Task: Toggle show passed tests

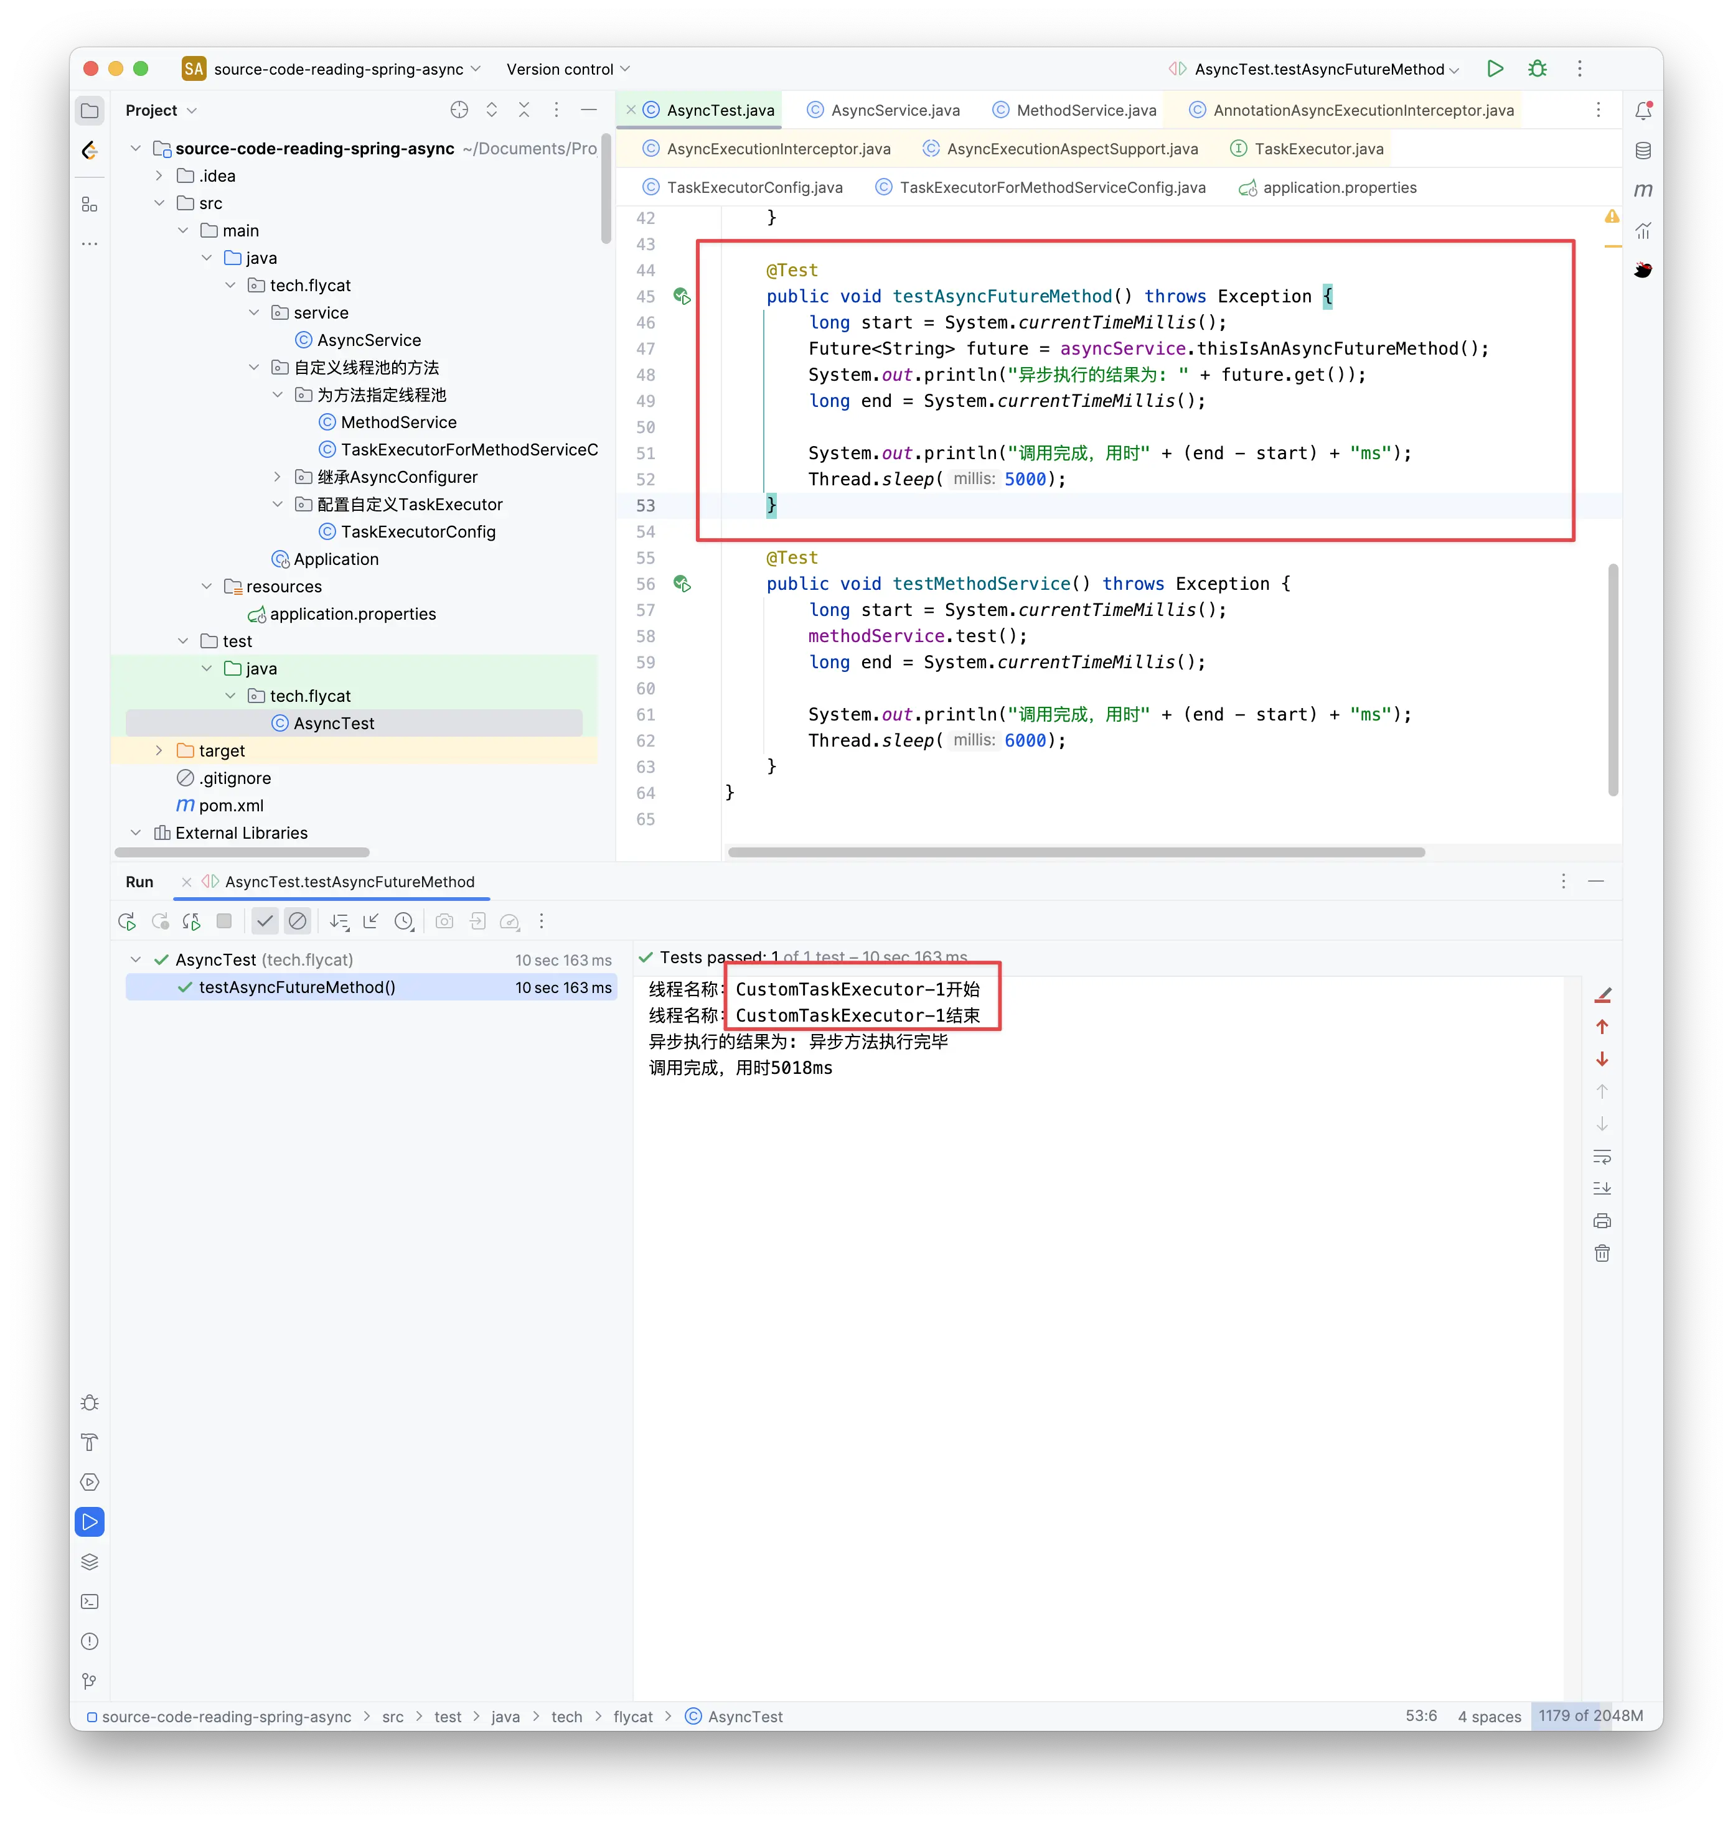Action: (265, 921)
